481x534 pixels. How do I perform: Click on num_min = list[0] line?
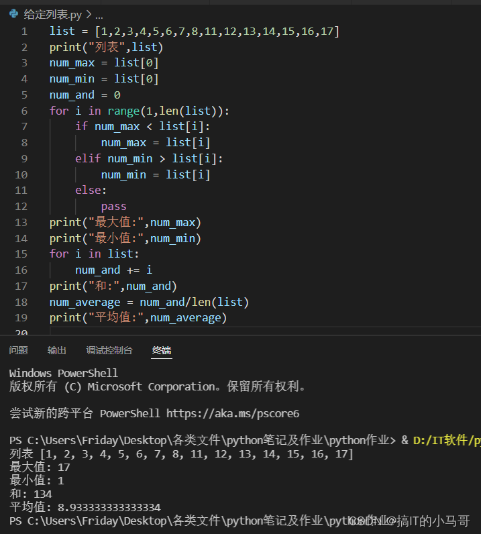point(104,79)
